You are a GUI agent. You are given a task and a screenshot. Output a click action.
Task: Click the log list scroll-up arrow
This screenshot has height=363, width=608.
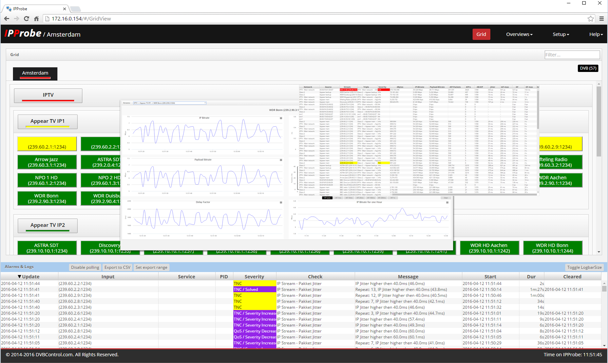pyautogui.click(x=604, y=283)
